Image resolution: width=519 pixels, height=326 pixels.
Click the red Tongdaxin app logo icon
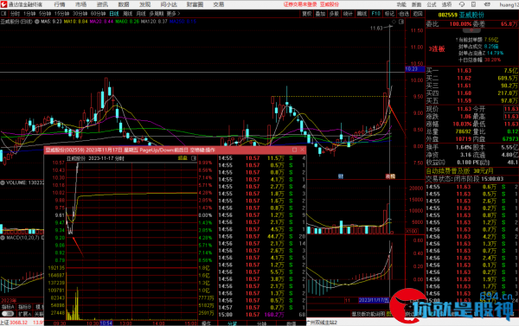[3, 4]
